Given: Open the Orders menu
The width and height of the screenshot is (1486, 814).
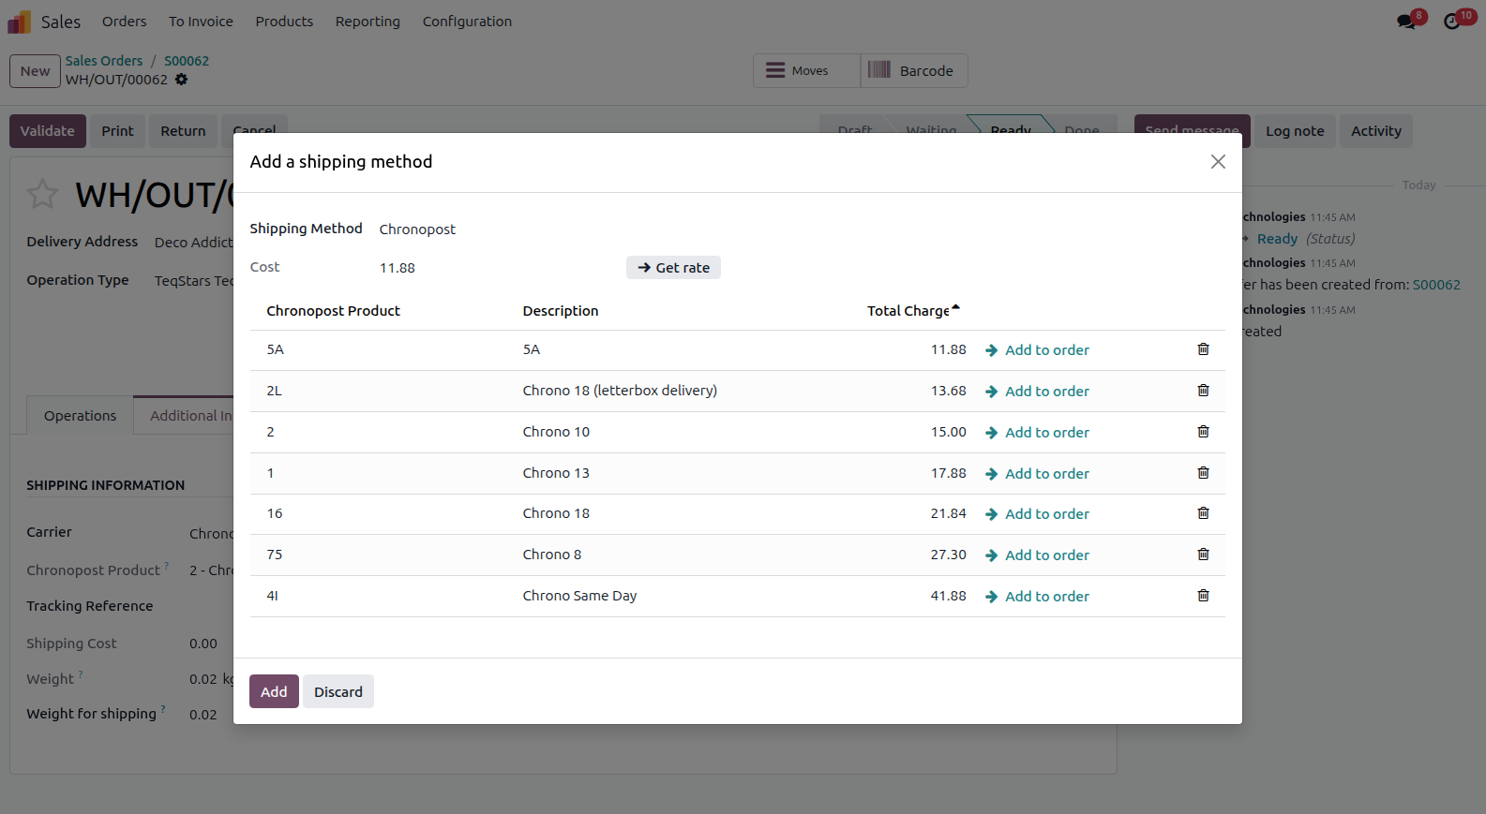Looking at the screenshot, I should (x=125, y=22).
